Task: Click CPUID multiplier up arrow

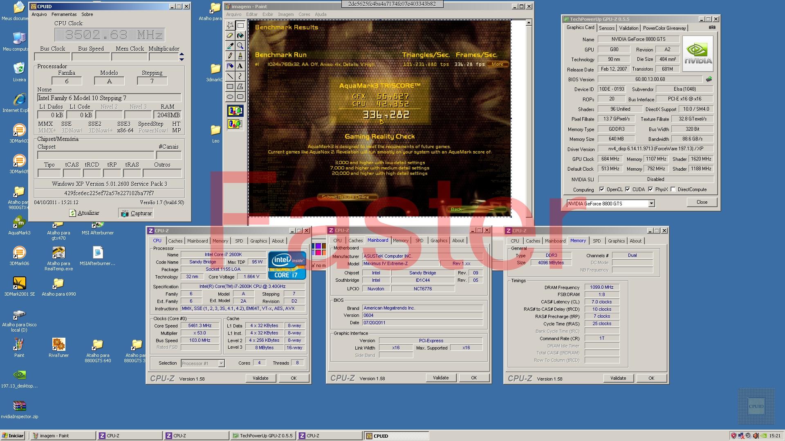Action: coord(182,54)
